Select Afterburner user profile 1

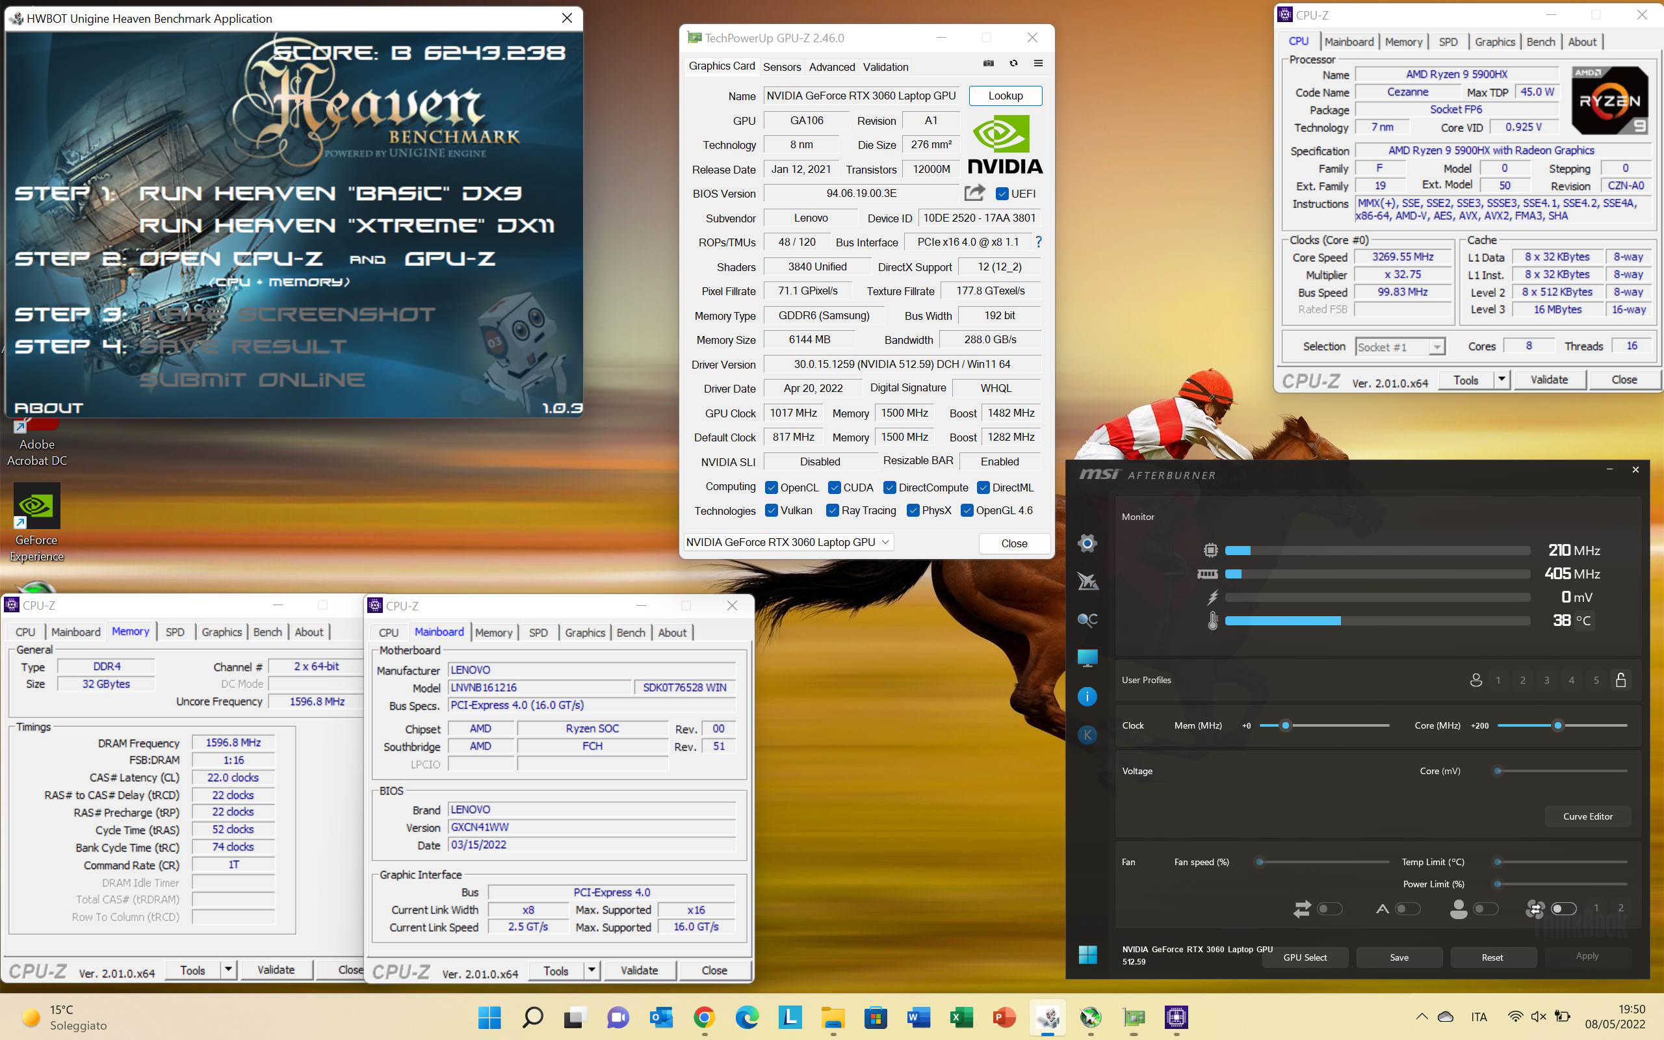(x=1498, y=681)
